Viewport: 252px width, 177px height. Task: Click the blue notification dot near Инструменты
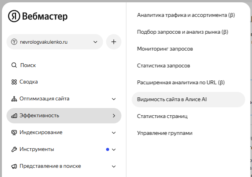(108, 149)
